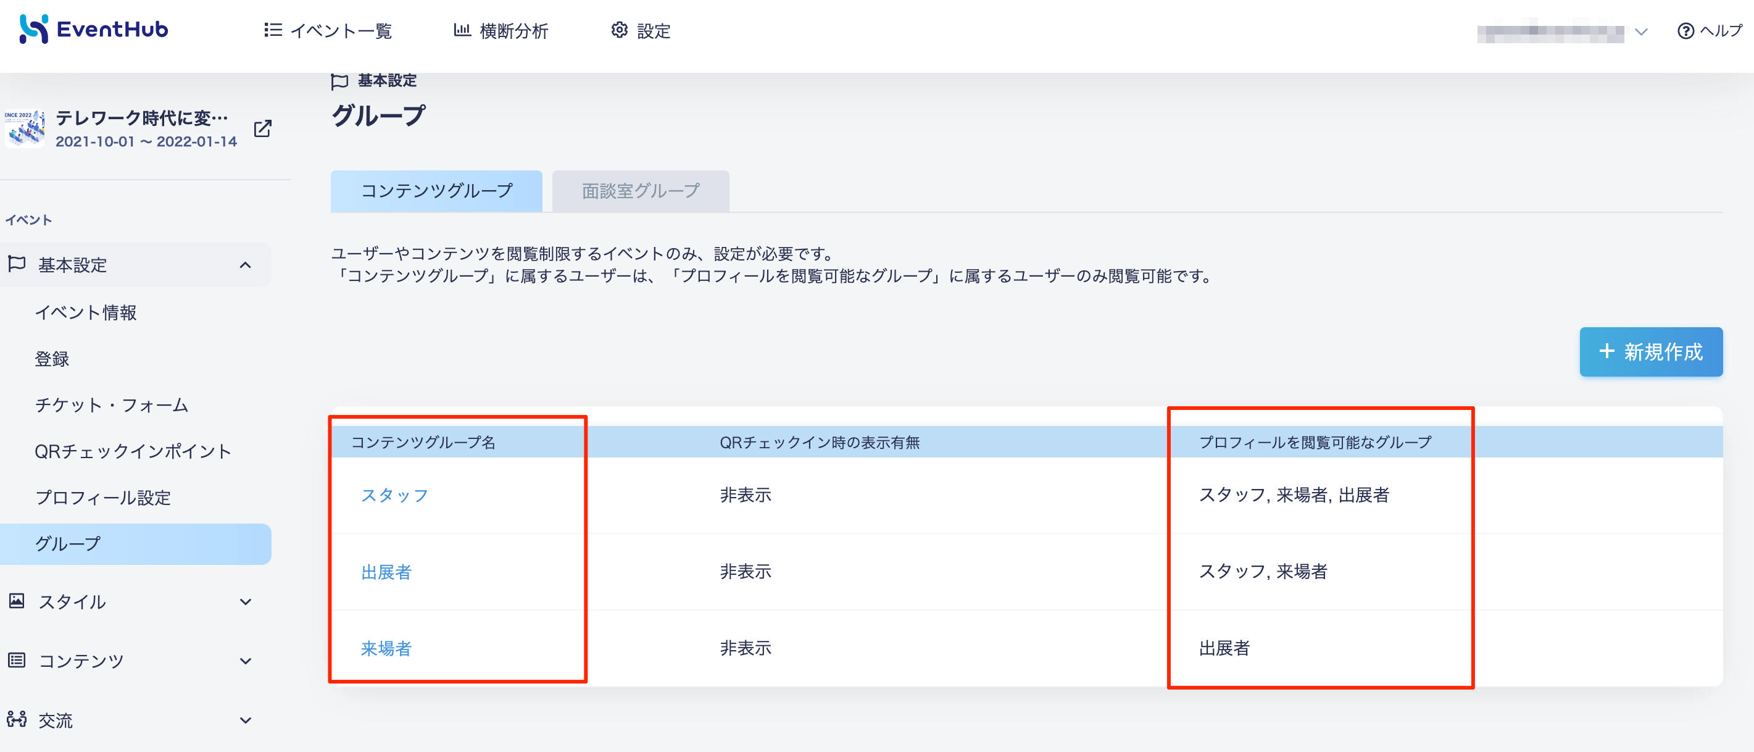Viewport: 1754px width, 752px height.
Task: Click the cell スタッフ, 来場者
Action: tap(1263, 572)
